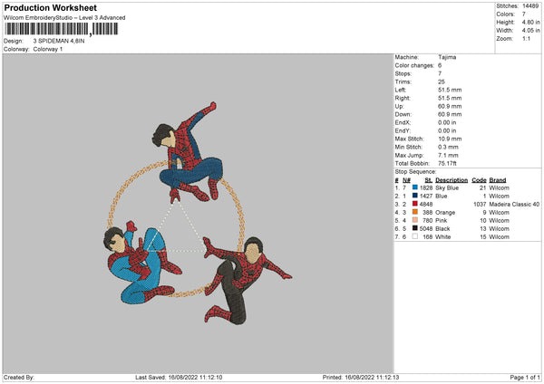
Task: Select the design name '3 SPIDEMAN 4,8IN'
Action: coord(59,41)
